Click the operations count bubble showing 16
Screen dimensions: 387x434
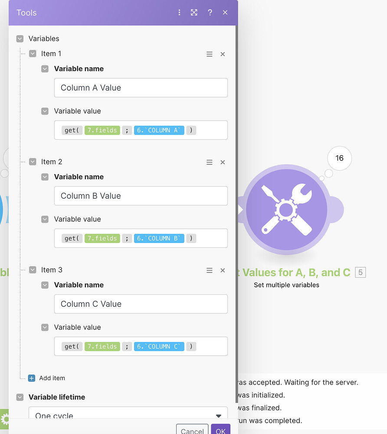339,158
